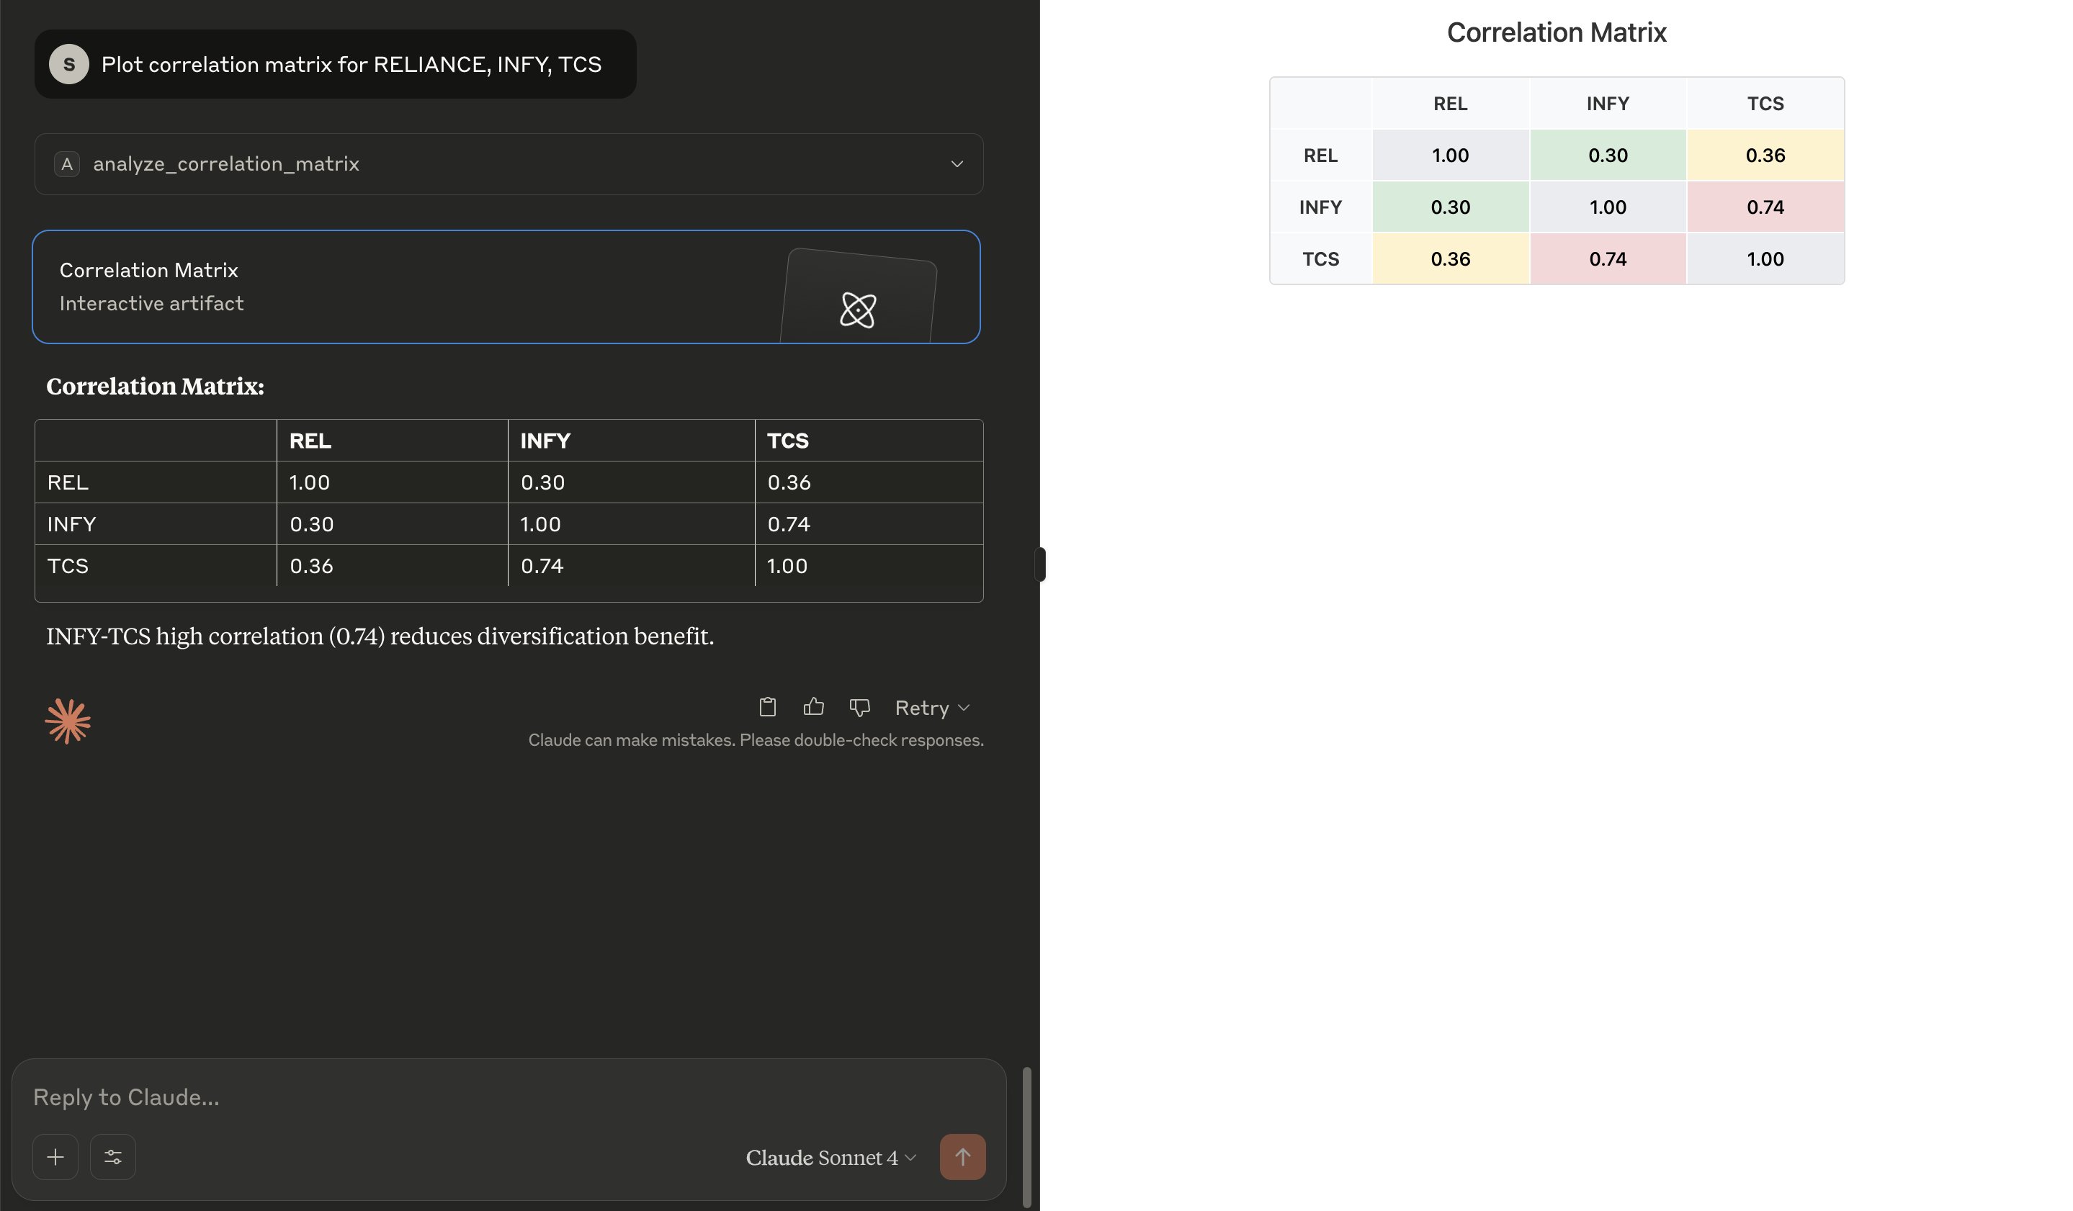This screenshot has height=1211, width=2073.
Task: Click the user prompt message bubble
Action: click(x=335, y=64)
